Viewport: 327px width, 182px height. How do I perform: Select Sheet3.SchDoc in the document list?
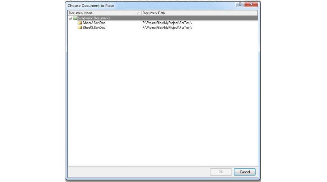94,27
